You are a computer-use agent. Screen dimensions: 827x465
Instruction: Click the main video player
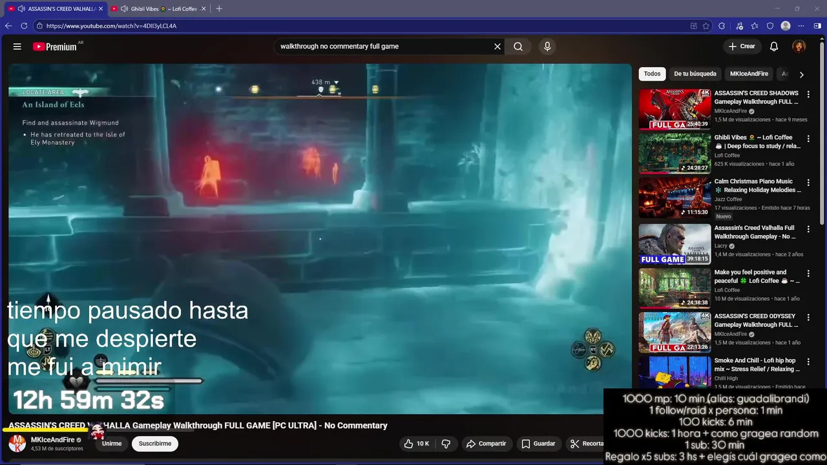(320, 238)
